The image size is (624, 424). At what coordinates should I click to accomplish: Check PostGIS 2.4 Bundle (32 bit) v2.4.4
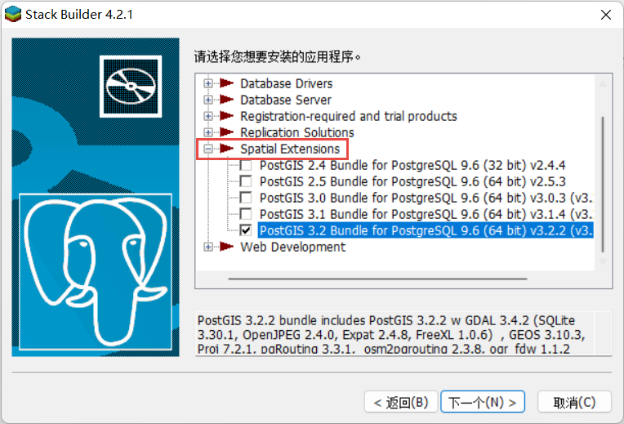click(x=246, y=165)
